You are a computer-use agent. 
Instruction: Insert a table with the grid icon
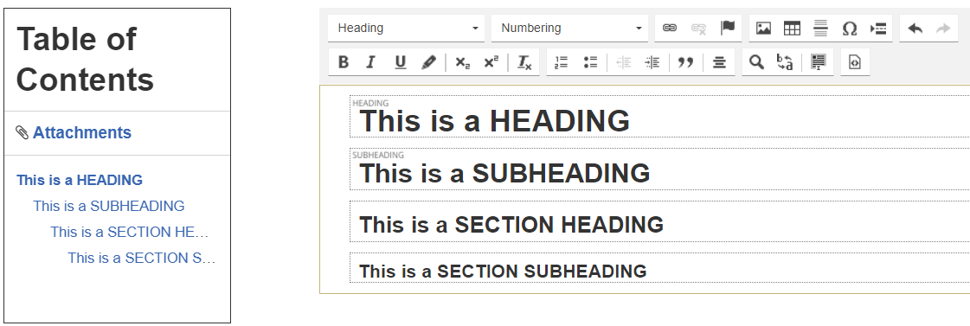[792, 28]
